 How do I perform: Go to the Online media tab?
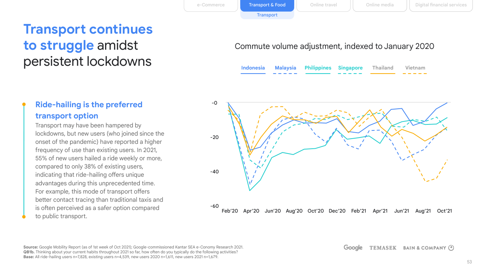click(x=380, y=5)
